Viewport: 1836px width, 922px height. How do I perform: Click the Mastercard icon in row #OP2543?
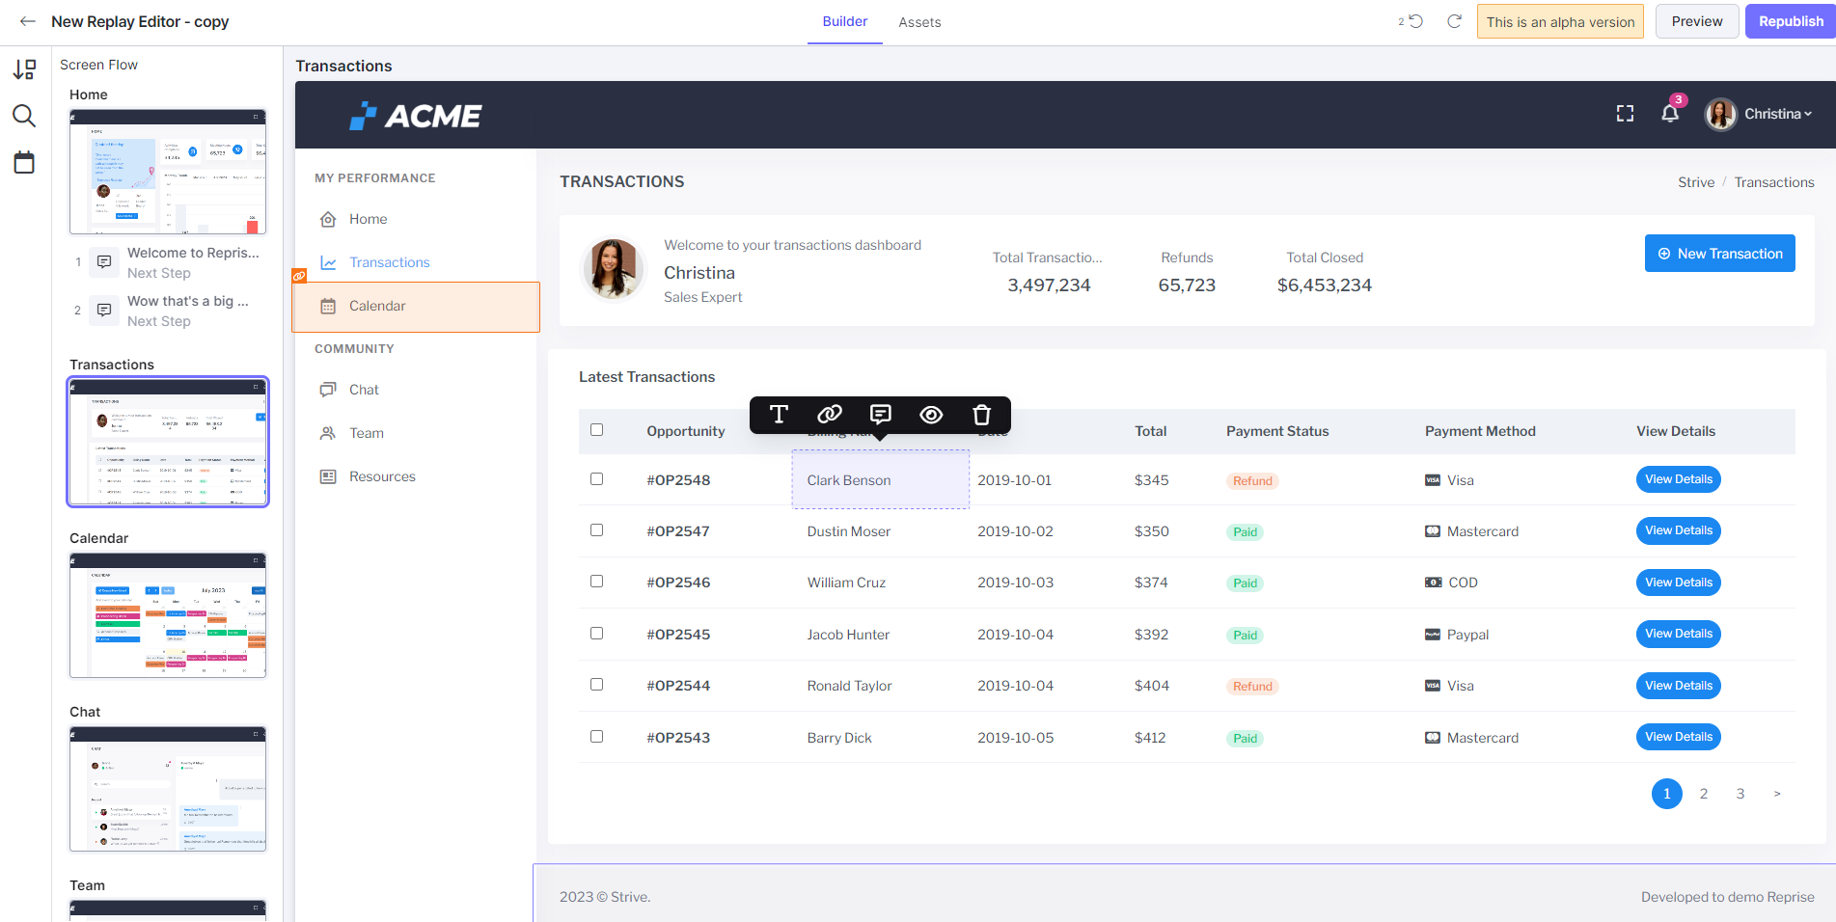tap(1433, 738)
